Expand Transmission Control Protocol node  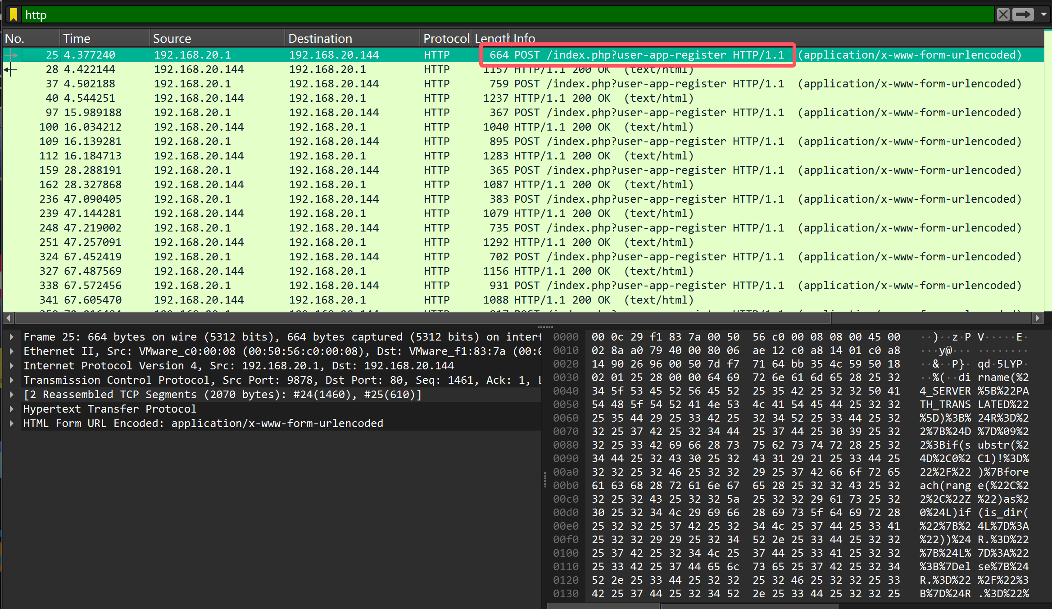[x=12, y=380]
